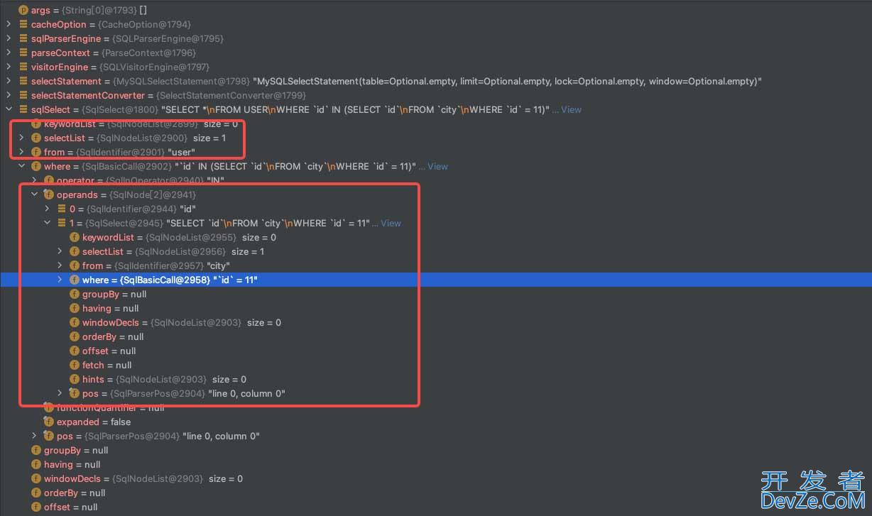Screen dimensions: 872x516
Task: Expand the sqlParserEngine node
Action: (9, 39)
